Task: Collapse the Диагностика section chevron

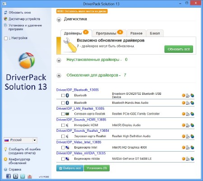Action: point(59,19)
